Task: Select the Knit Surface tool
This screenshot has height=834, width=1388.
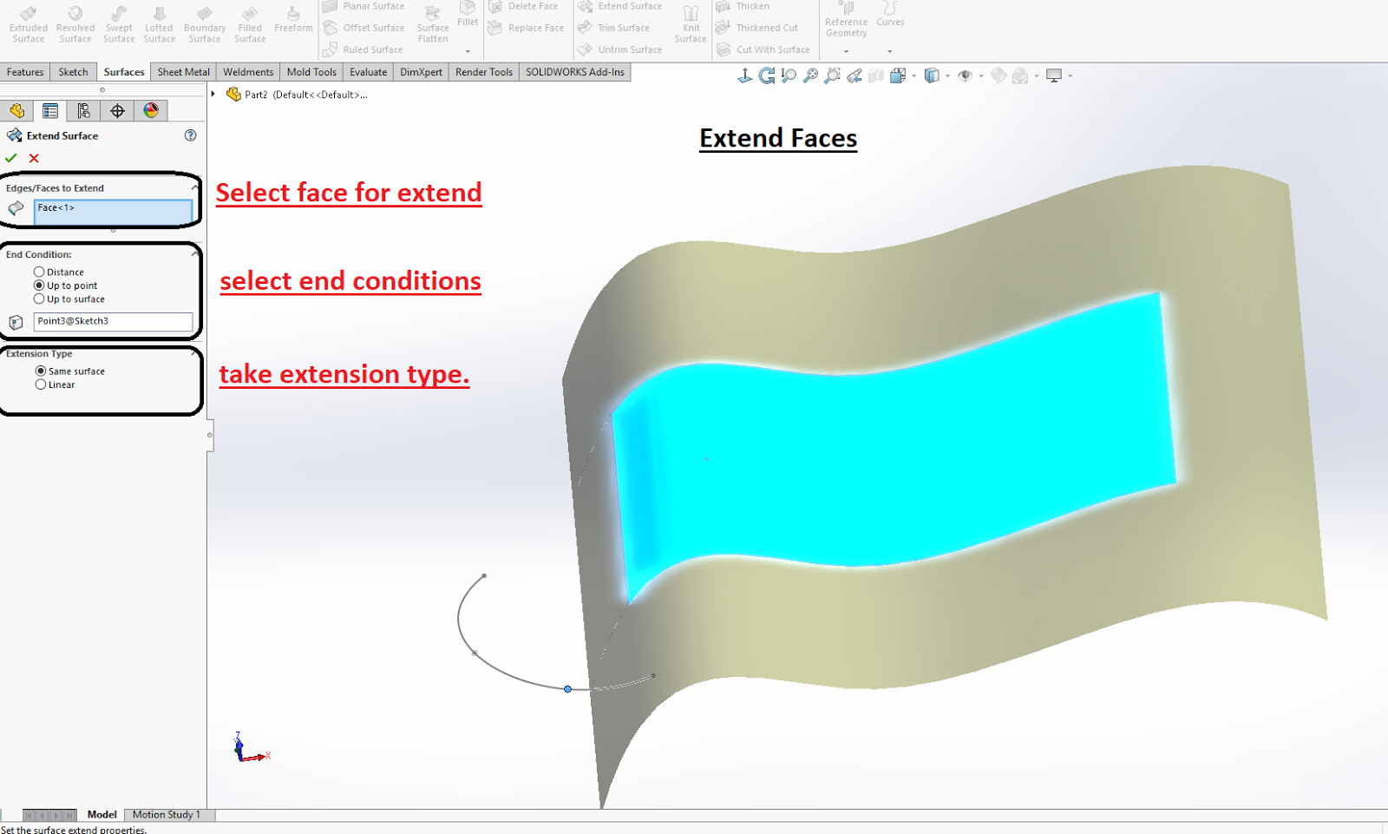Action: coord(691,28)
